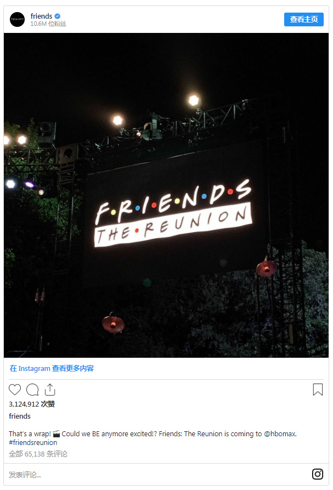Click the share upload icon
This screenshot has width=333, height=490.
(x=50, y=390)
